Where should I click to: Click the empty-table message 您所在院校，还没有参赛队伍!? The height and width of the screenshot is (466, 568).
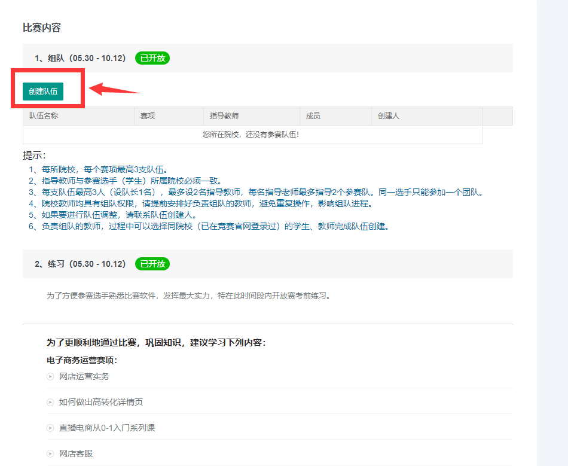pyautogui.click(x=251, y=135)
